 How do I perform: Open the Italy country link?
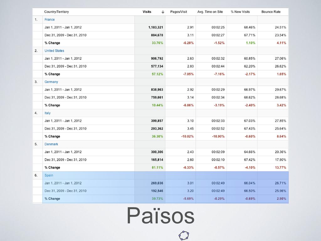pyautogui.click(x=48, y=113)
